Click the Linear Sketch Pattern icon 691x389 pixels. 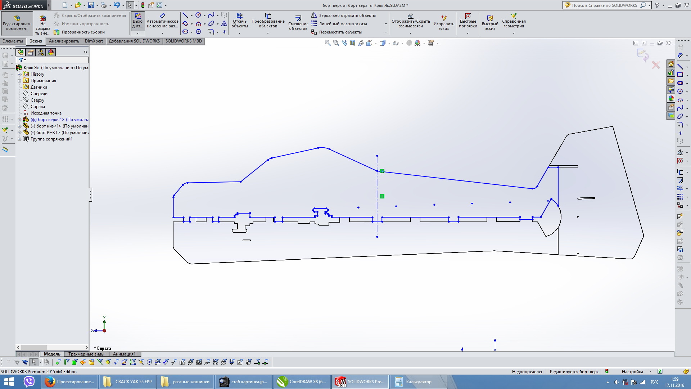tap(314, 23)
